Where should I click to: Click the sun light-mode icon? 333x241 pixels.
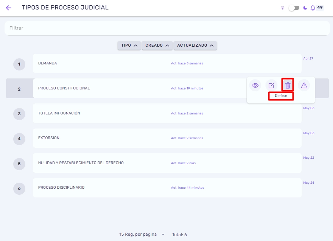[282, 8]
